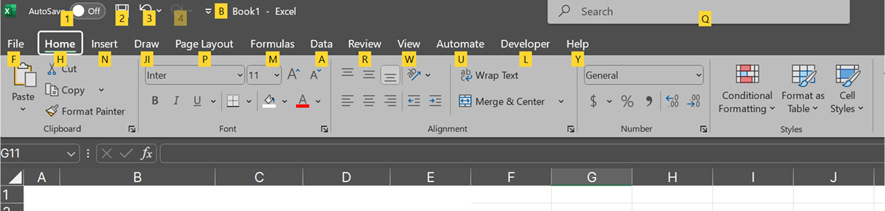This screenshot has width=885, height=211.
Task: Align text to middle of cell
Action: [x=369, y=74]
